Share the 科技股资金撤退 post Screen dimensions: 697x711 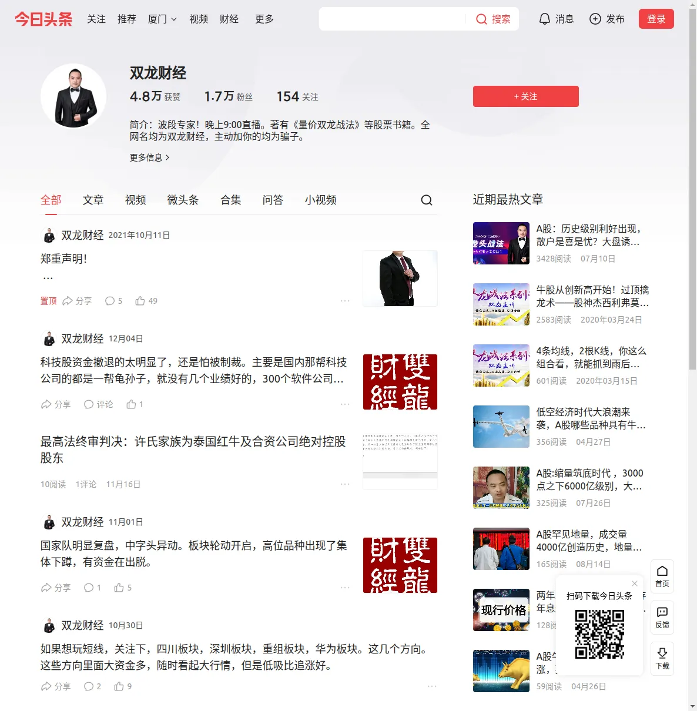pos(56,404)
